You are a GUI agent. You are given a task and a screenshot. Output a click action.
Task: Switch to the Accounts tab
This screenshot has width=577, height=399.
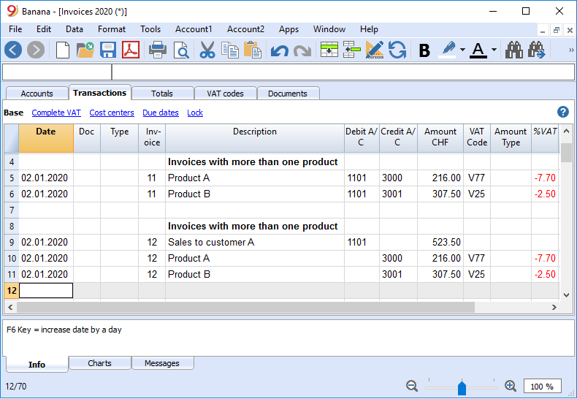(37, 94)
